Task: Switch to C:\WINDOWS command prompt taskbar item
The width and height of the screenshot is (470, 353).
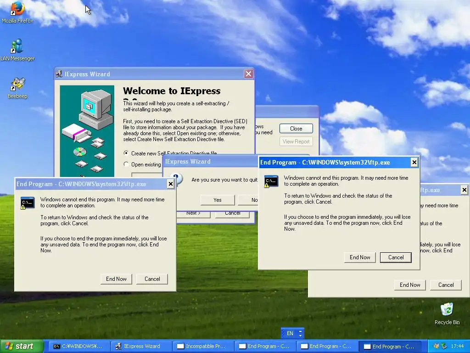Action: coord(78,346)
